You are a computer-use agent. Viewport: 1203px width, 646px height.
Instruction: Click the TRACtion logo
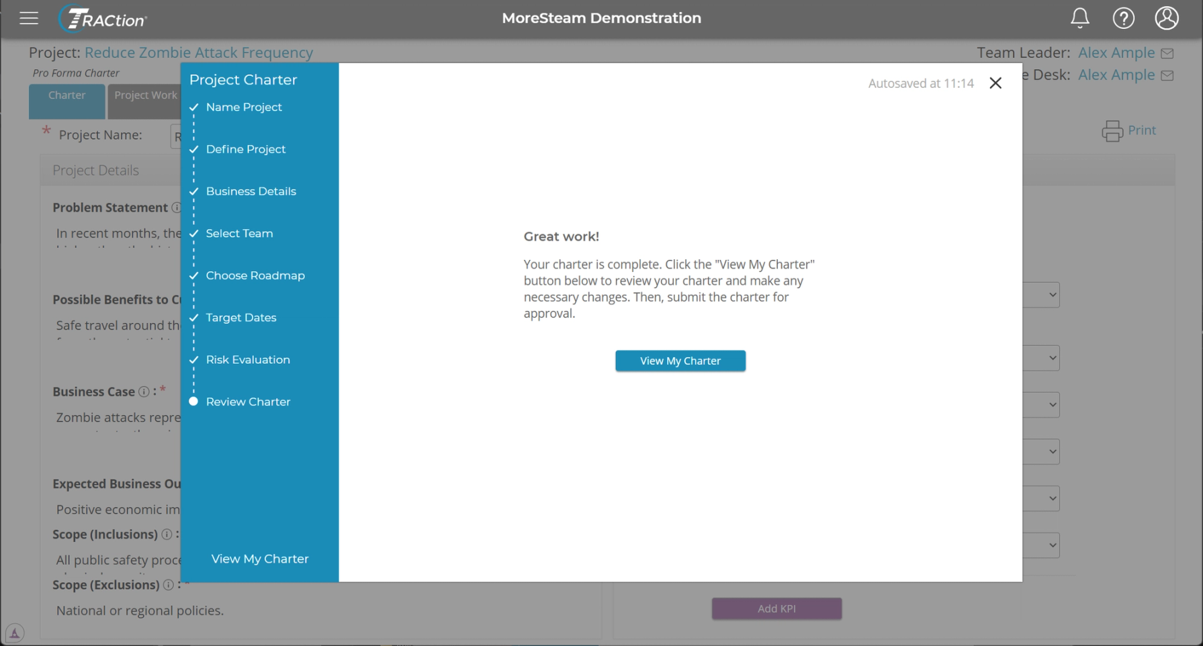(103, 19)
